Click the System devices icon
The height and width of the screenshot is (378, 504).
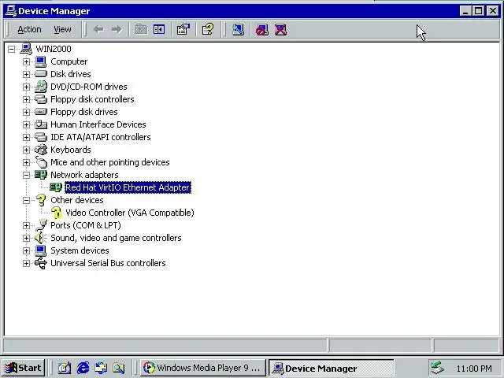tap(41, 250)
